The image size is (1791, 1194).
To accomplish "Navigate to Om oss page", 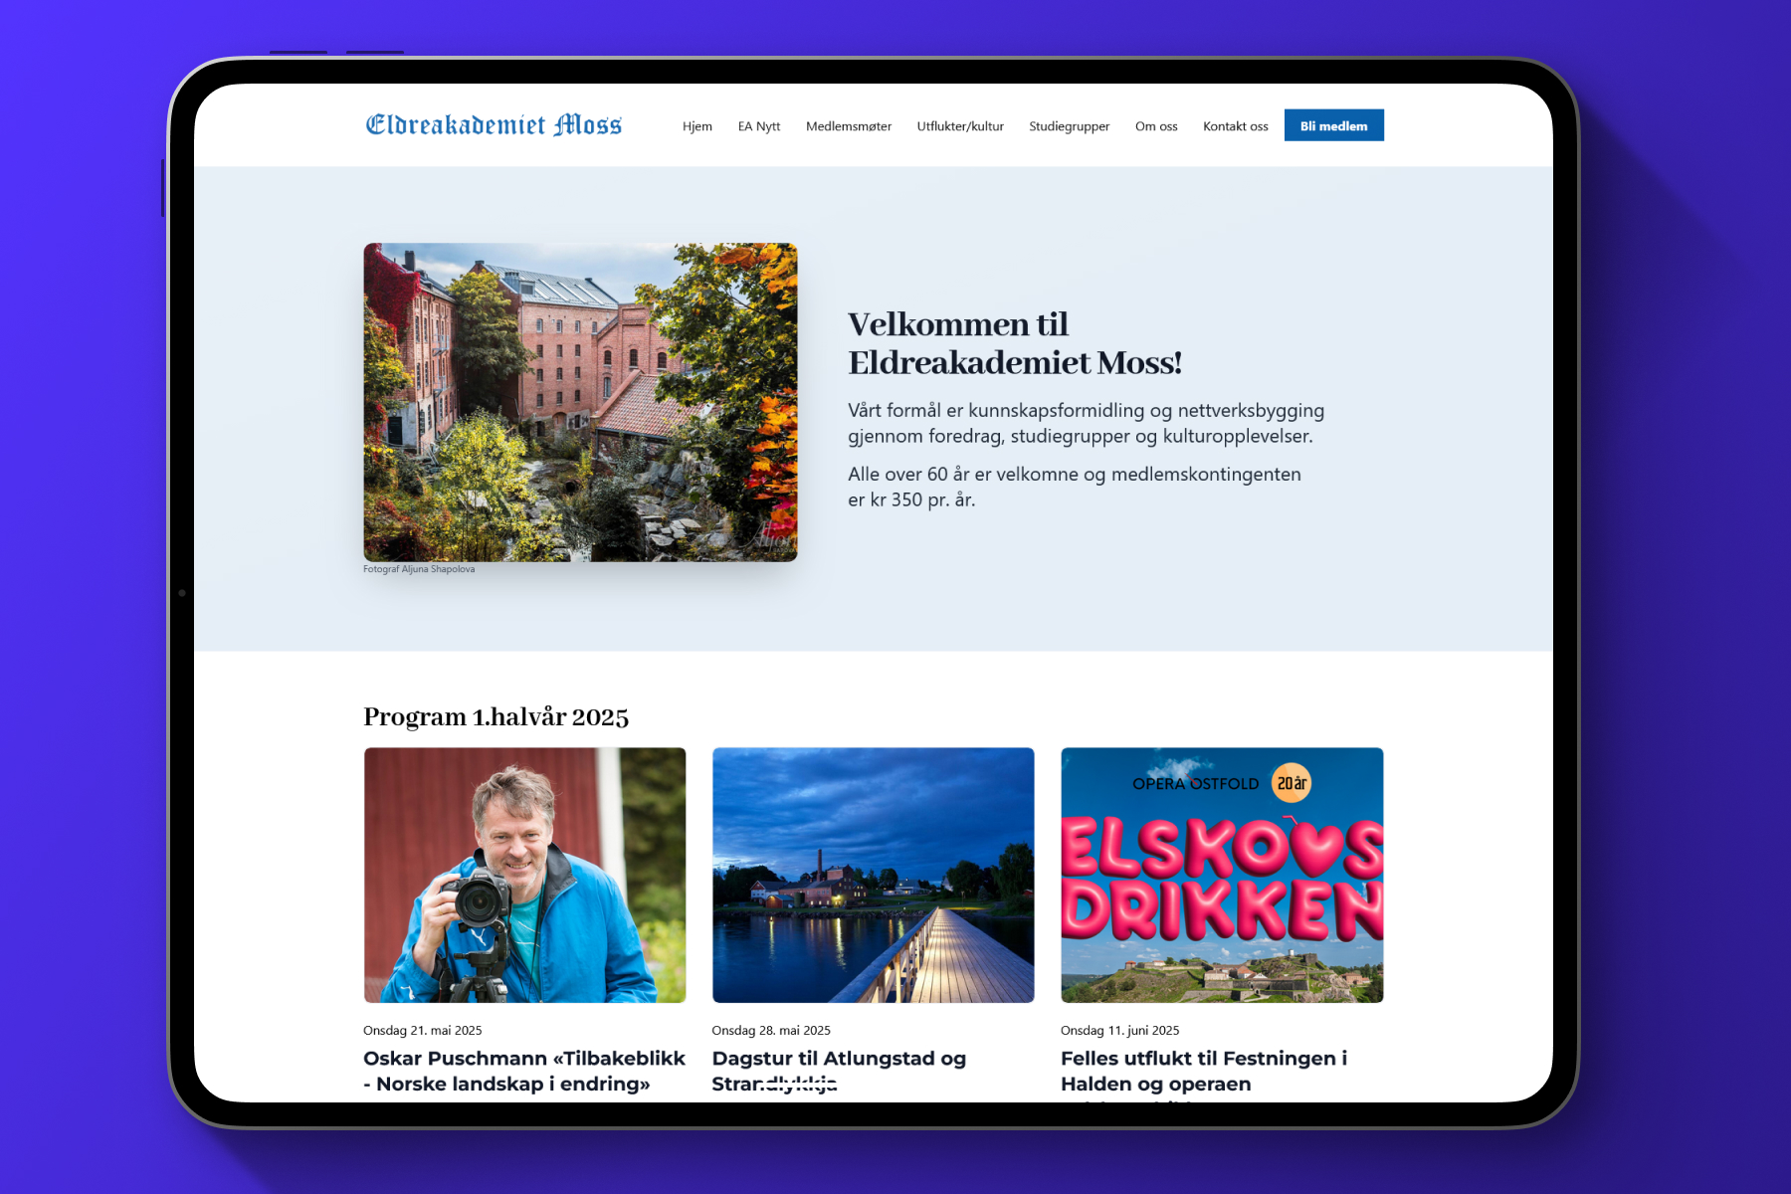I will [1156, 126].
